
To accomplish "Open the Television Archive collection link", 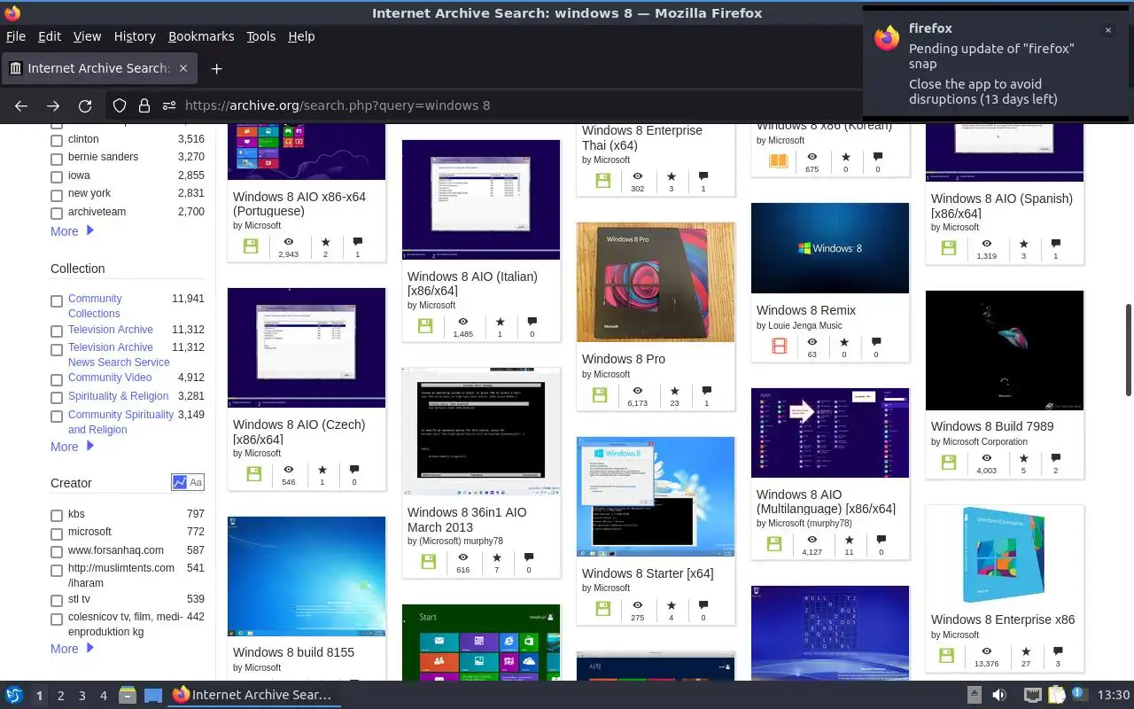I will (x=111, y=330).
